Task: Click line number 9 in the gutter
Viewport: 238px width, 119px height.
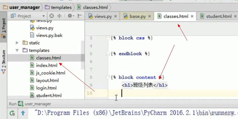Action: [91, 85]
